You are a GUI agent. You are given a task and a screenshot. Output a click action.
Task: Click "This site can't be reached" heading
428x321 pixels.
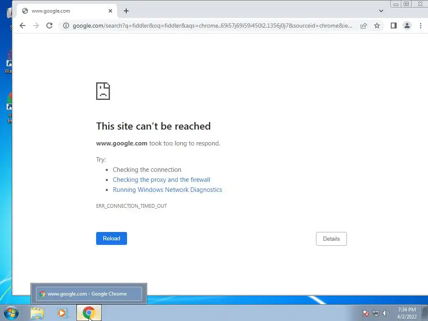(153, 126)
